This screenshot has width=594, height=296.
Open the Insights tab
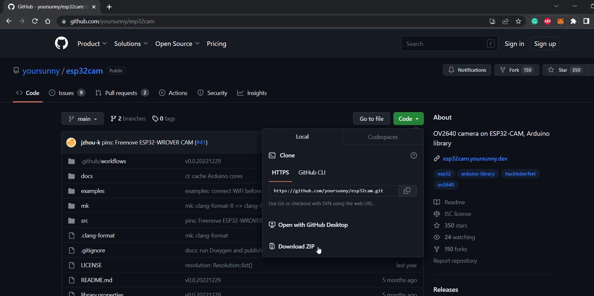pos(252,93)
